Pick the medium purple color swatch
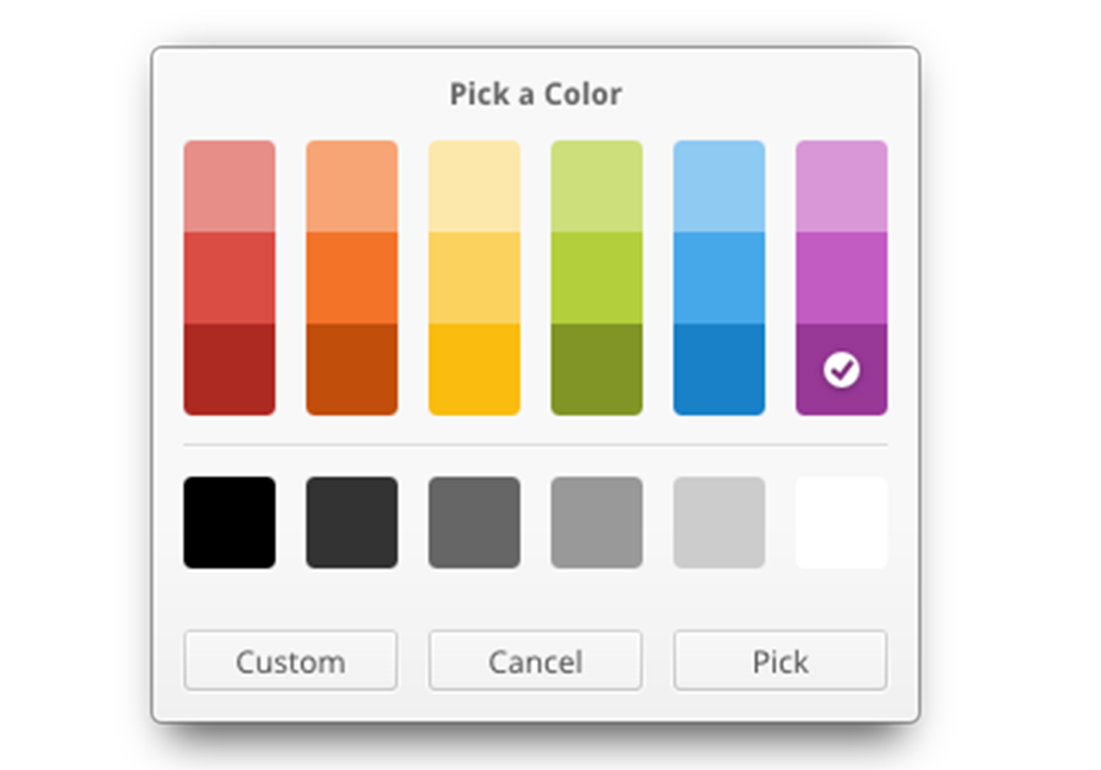This screenshot has height=770, width=1101. coord(841,278)
